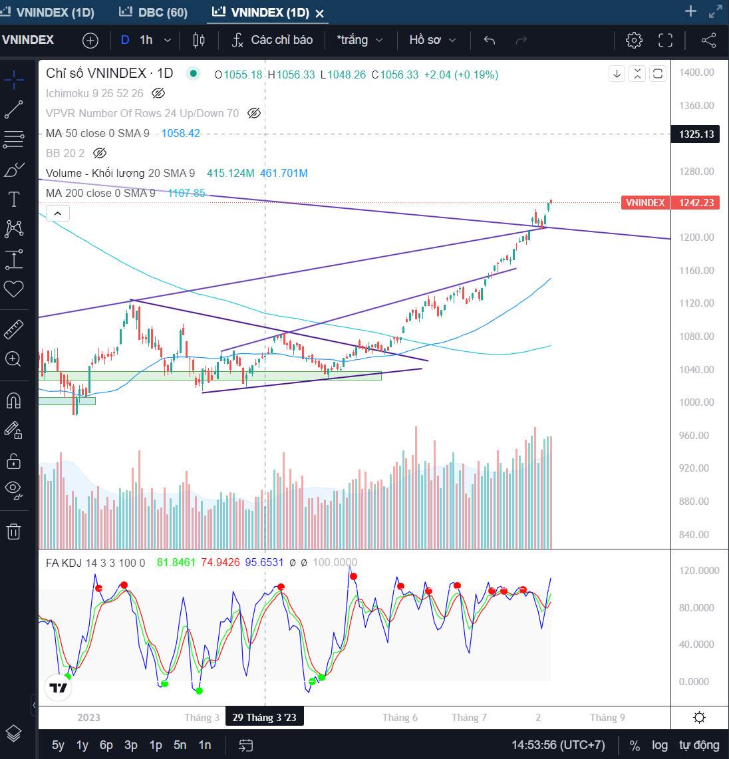Open the heart icons tool
The width and height of the screenshot is (729, 759).
coord(14,289)
